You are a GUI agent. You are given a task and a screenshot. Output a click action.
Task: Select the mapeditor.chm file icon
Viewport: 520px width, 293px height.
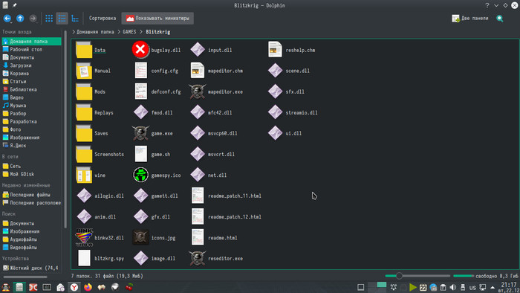pyautogui.click(x=198, y=71)
